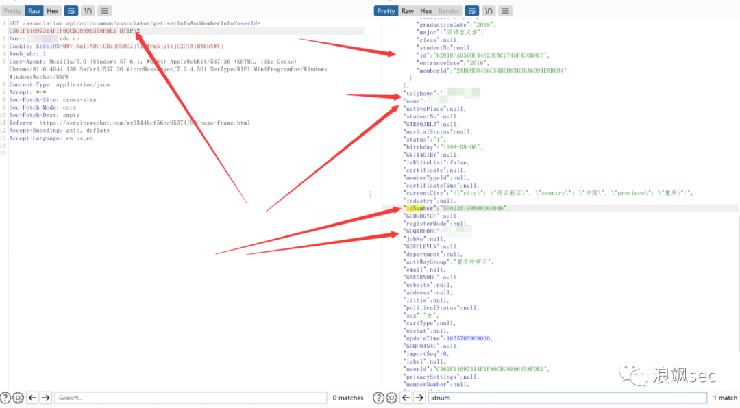Click the currentCity line in response
The image size is (740, 408).
coord(548,193)
